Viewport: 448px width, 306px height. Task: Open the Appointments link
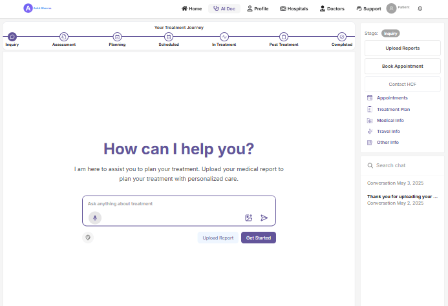click(392, 98)
